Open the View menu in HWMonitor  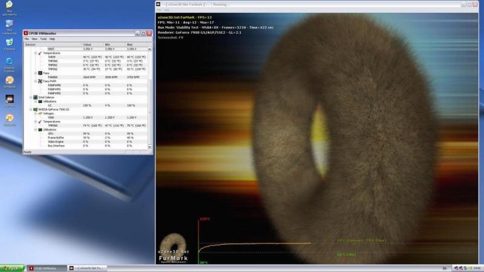click(34, 39)
